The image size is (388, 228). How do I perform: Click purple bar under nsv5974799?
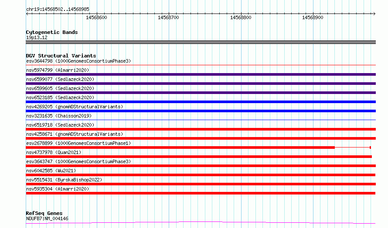tap(201, 74)
